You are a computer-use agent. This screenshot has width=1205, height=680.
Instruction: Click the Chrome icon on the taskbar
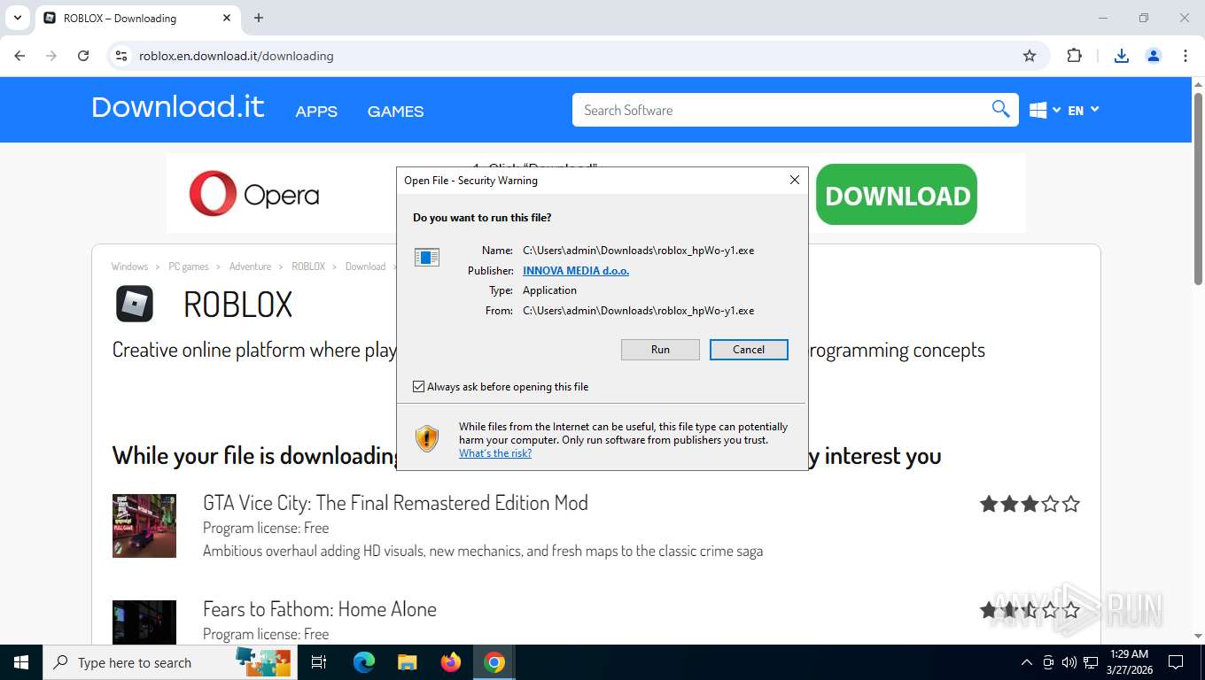coord(494,662)
